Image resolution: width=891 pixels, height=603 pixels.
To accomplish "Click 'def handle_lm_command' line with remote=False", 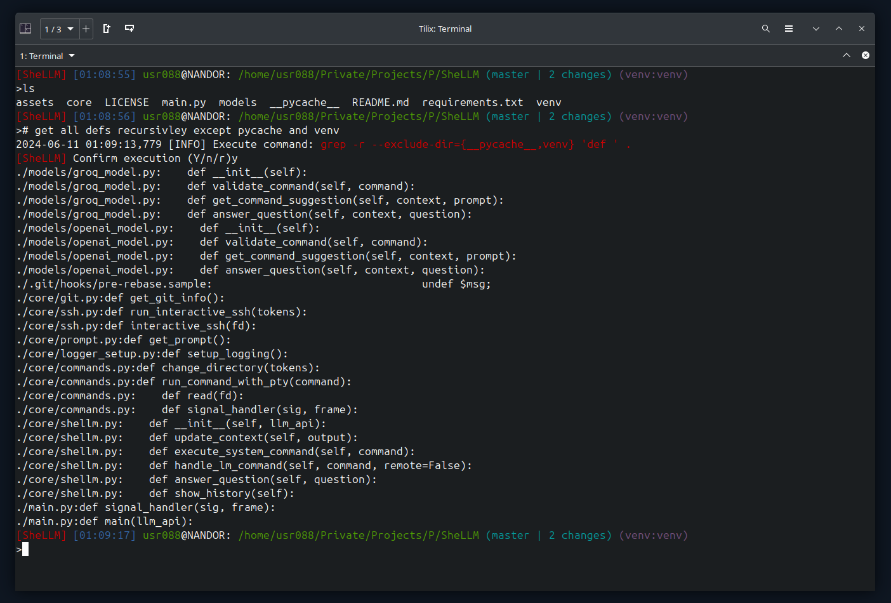I will (311, 465).
